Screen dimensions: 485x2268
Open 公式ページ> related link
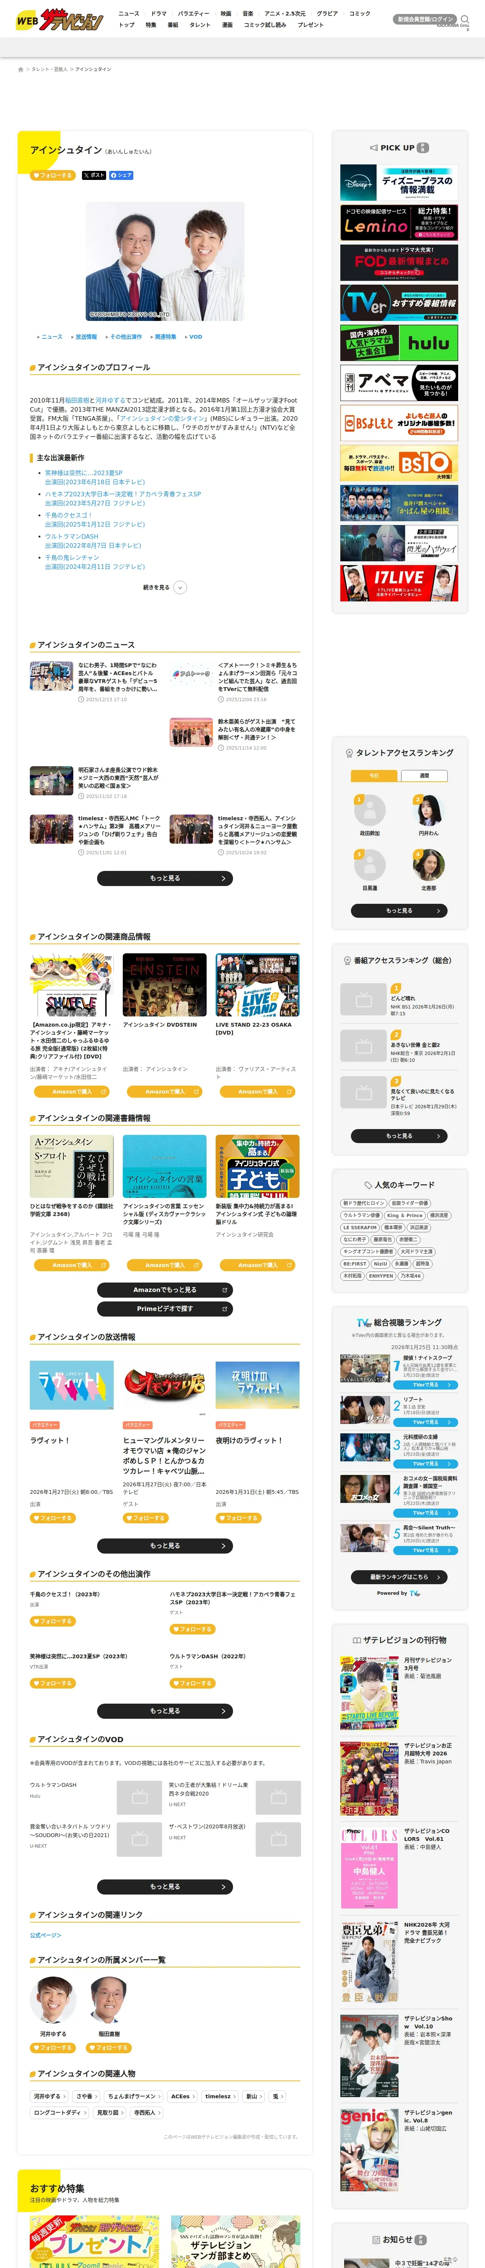46,1935
